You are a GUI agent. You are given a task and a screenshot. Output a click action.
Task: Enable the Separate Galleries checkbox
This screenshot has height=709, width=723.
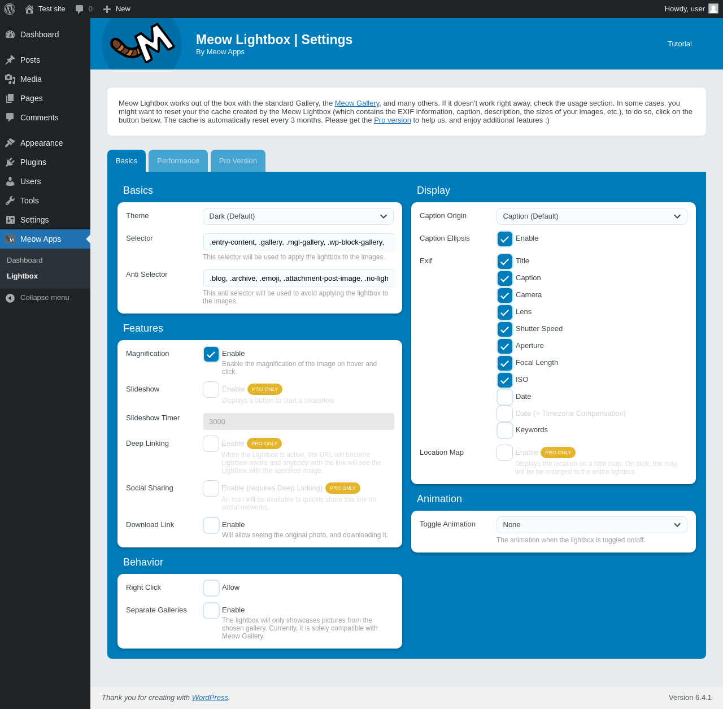(211, 611)
